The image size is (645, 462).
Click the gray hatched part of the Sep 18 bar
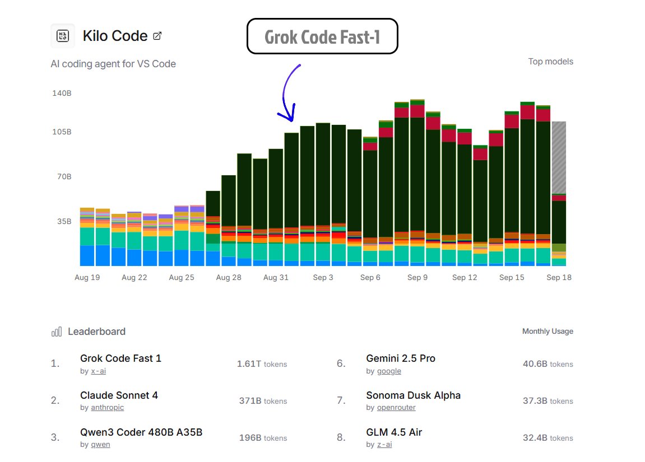point(559,157)
